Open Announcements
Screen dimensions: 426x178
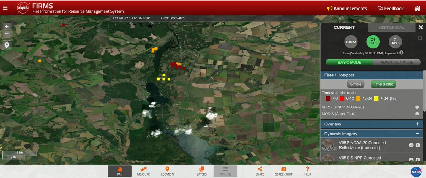click(x=347, y=9)
